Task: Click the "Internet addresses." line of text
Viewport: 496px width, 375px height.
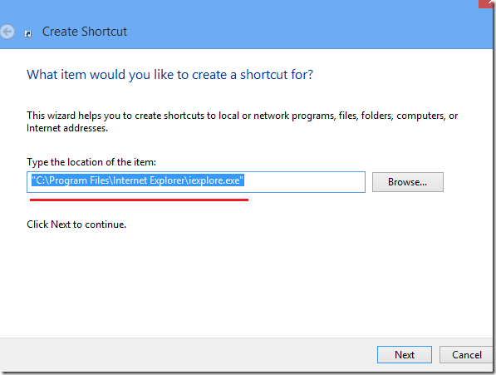Action: pyautogui.click(x=67, y=128)
